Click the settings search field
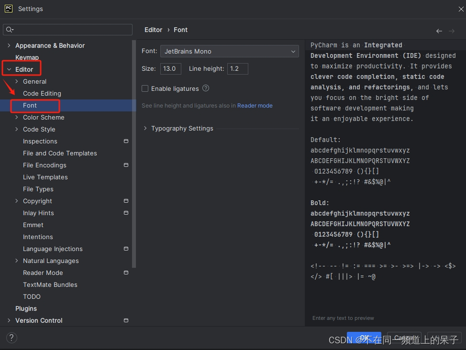The image size is (466, 350). pyautogui.click(x=67, y=30)
